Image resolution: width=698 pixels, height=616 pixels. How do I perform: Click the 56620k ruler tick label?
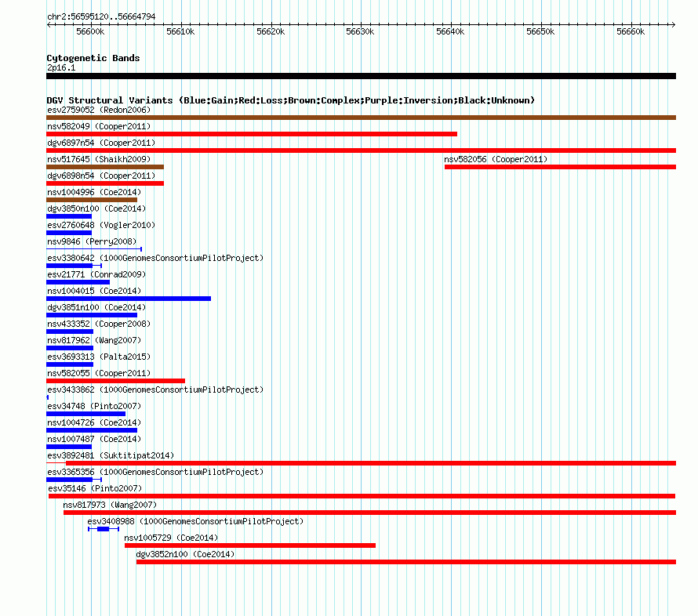271,31
